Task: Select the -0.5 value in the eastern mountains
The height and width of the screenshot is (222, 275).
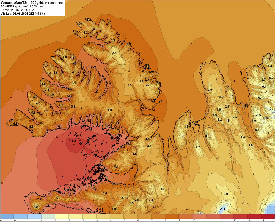Action: click(258, 115)
